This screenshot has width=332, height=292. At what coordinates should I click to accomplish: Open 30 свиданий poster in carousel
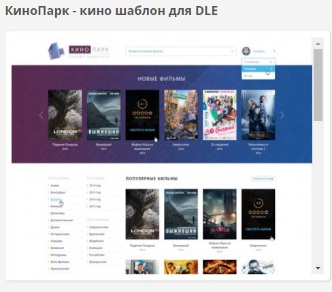220,115
